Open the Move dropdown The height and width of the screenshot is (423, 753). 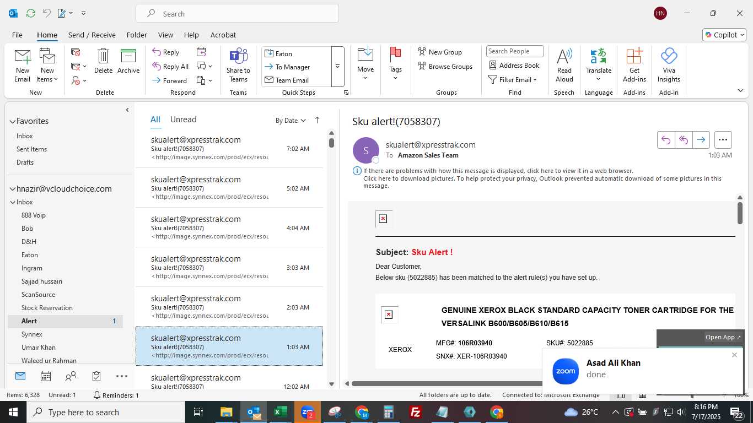pyautogui.click(x=365, y=65)
